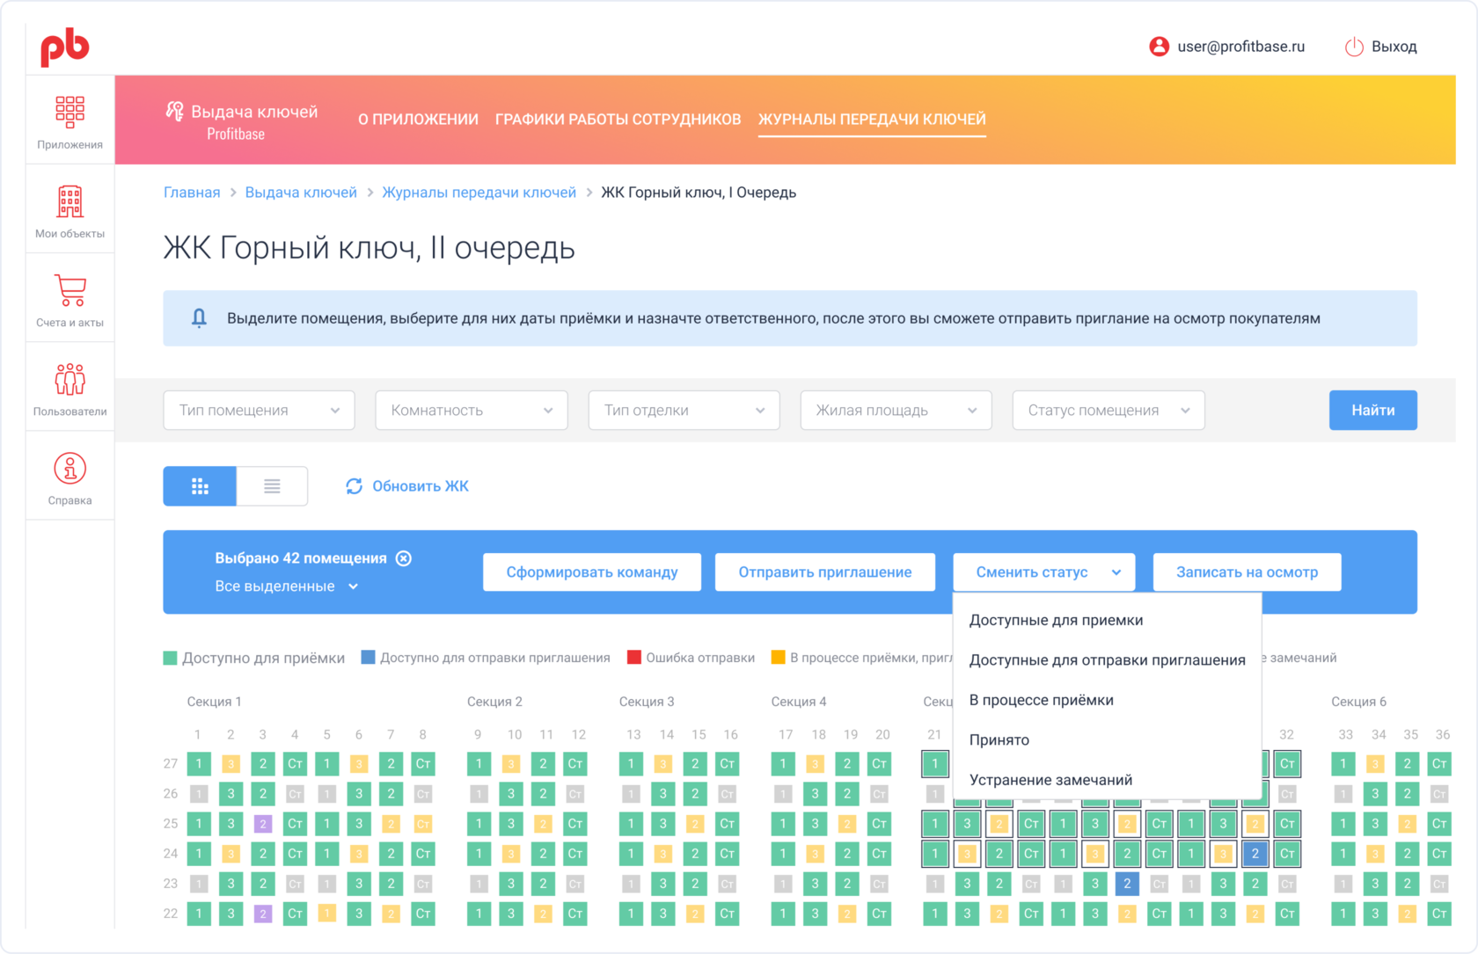Open the Справка info icon
The height and width of the screenshot is (954, 1478).
pos(70,469)
